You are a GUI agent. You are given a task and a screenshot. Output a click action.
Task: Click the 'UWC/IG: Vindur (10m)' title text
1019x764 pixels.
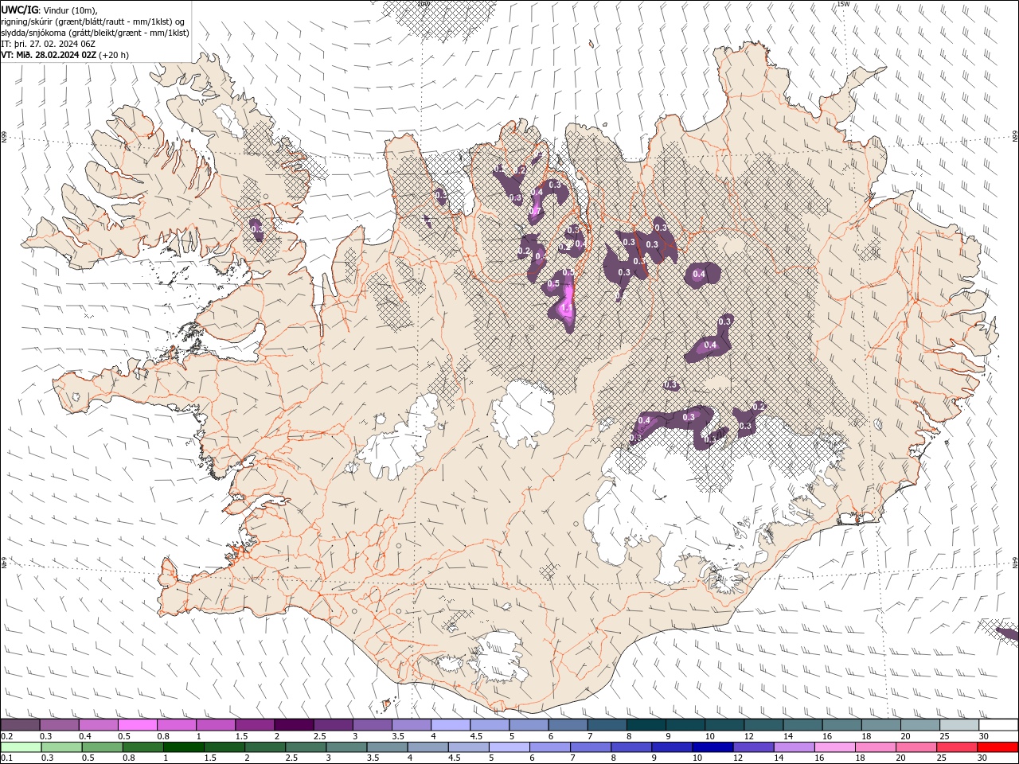[x=49, y=9]
